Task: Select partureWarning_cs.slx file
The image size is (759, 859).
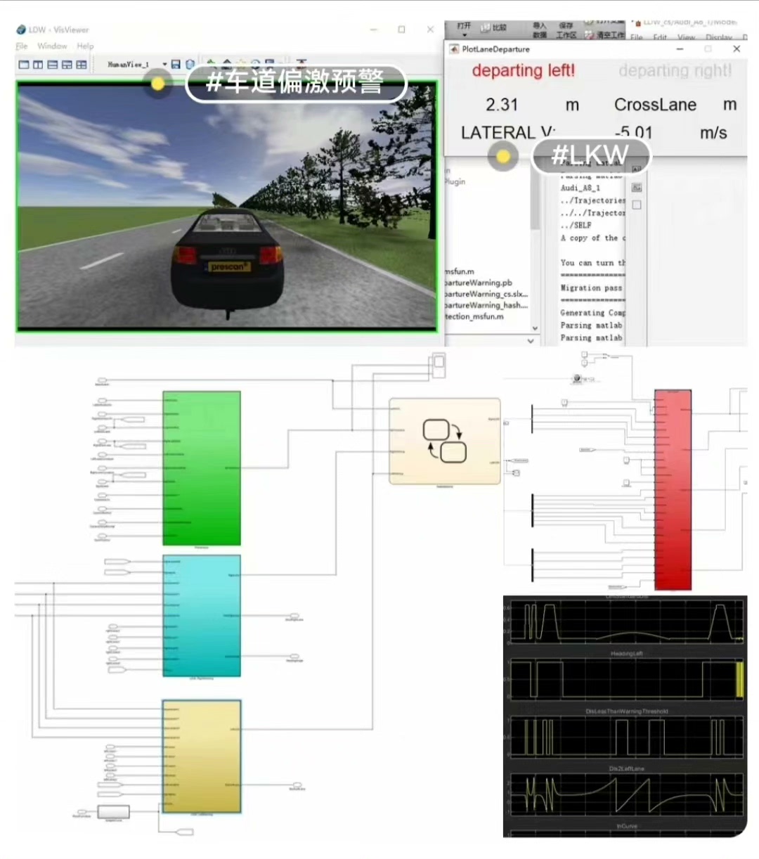Action: click(x=486, y=294)
